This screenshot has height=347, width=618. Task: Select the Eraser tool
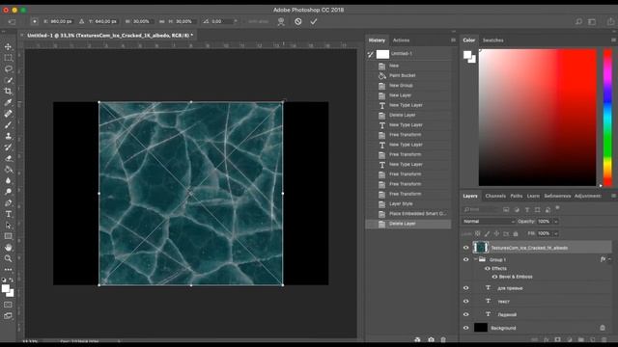click(8, 158)
